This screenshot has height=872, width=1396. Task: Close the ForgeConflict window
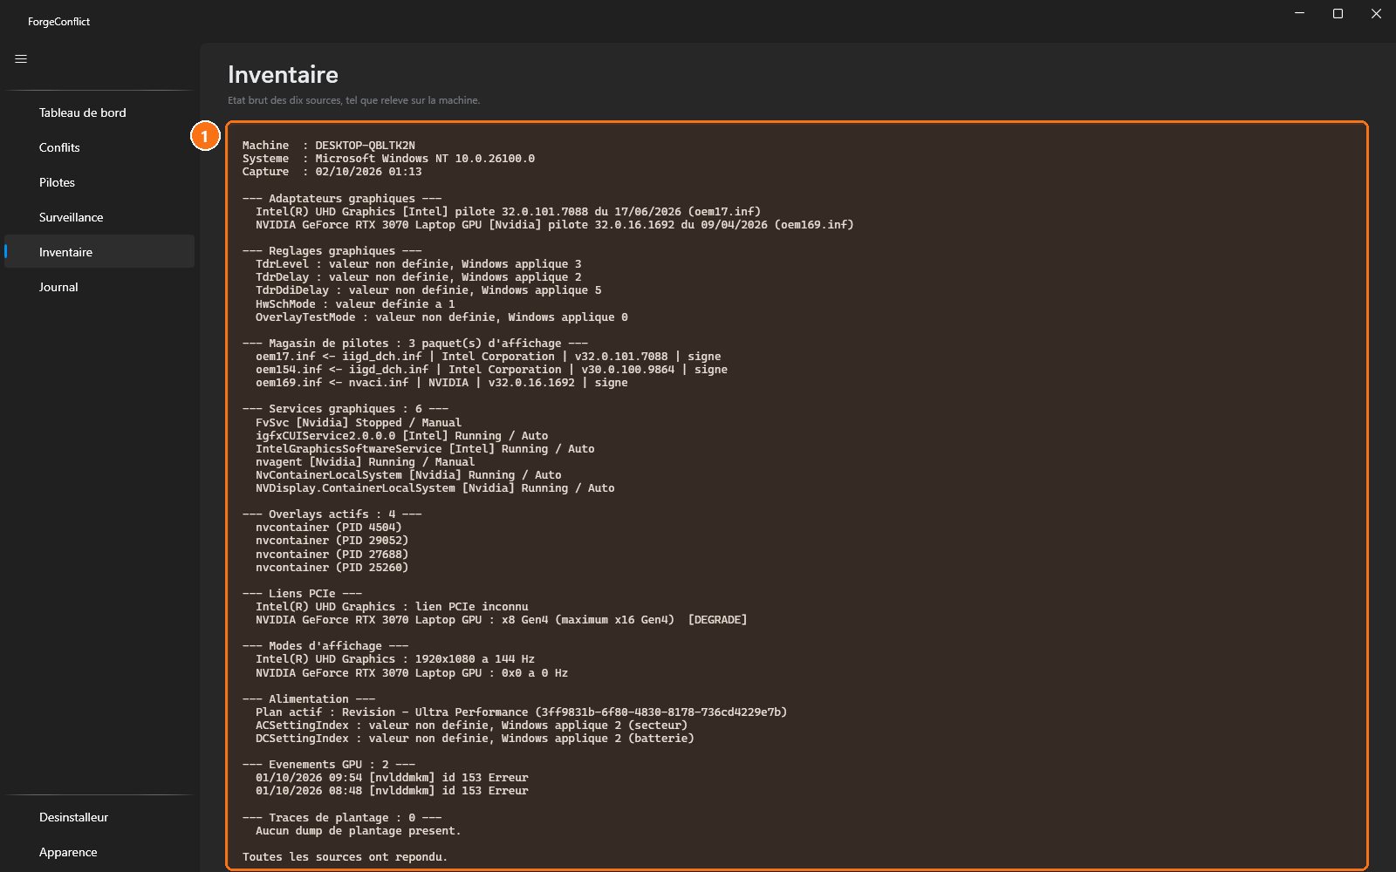click(x=1376, y=13)
